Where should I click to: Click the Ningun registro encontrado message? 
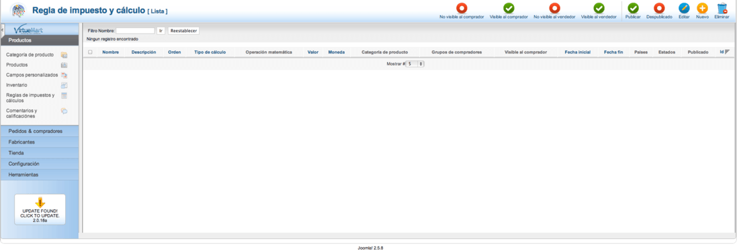[112, 39]
